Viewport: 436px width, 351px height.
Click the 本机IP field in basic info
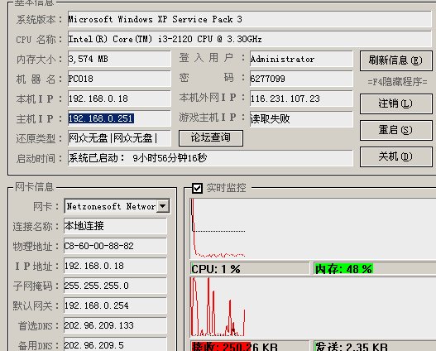[119, 99]
